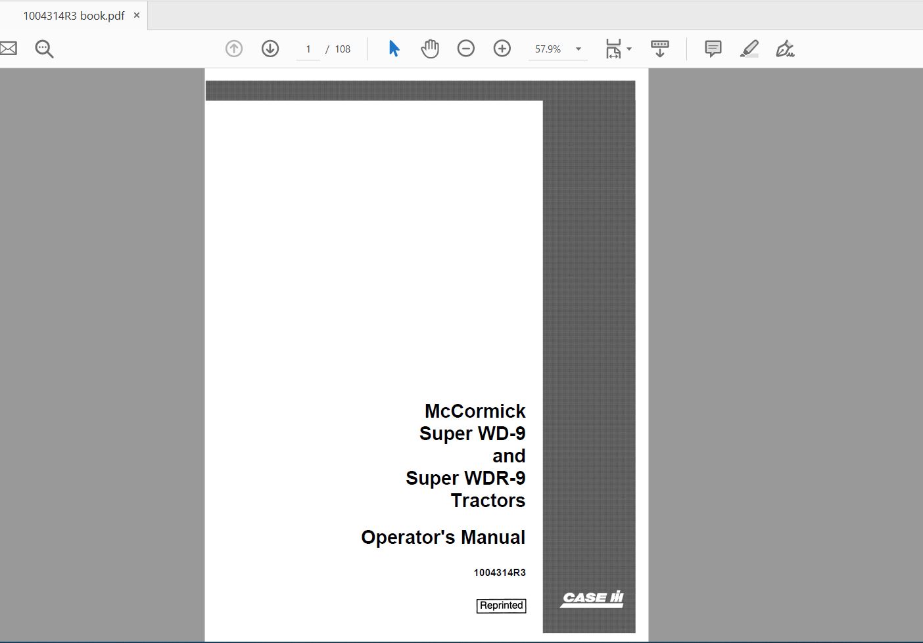The image size is (923, 643).
Task: Click the Operator's Manual heading
Action: click(443, 537)
